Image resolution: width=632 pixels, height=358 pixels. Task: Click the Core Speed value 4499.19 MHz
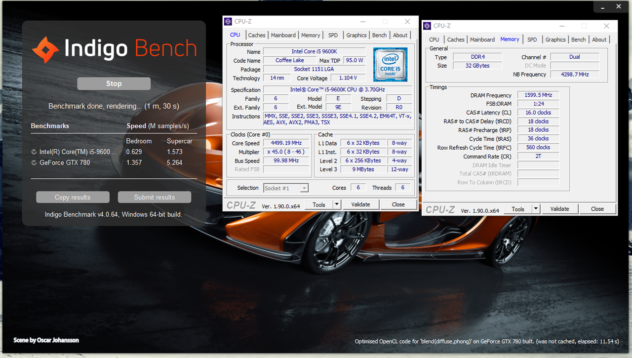point(286,143)
